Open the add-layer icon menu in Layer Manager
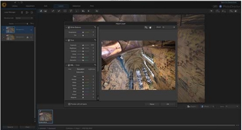This screenshot has height=130, width=242. pyautogui.click(x=27, y=12)
